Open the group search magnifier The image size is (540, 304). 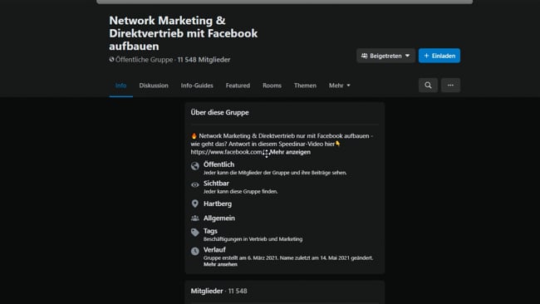click(x=428, y=85)
